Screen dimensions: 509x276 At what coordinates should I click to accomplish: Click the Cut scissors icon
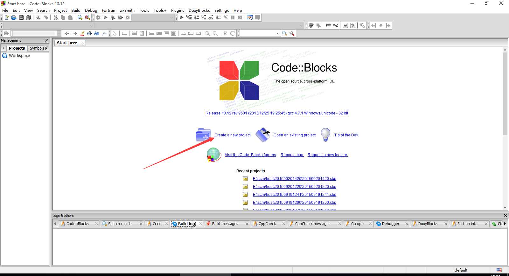tap(56, 17)
